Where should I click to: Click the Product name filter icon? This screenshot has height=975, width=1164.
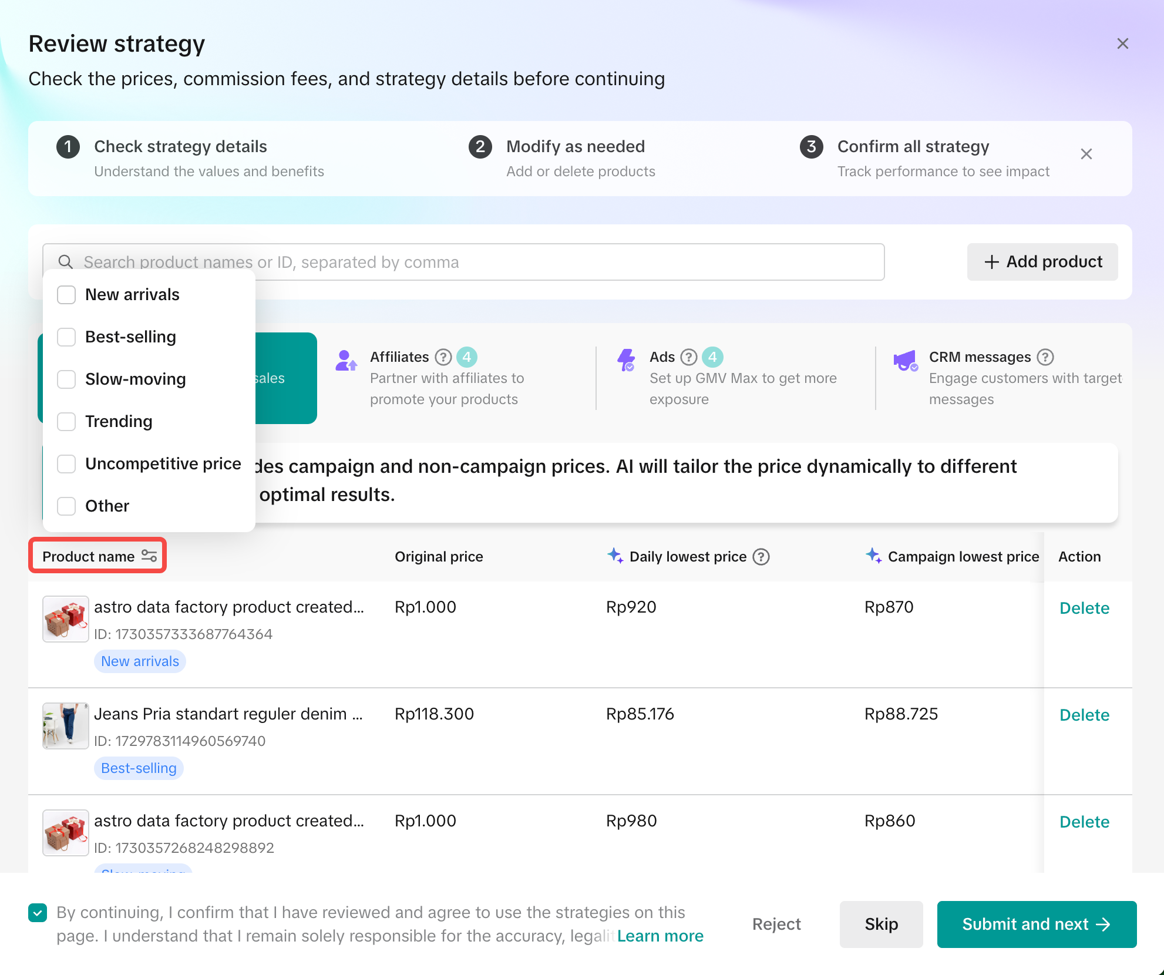click(149, 556)
